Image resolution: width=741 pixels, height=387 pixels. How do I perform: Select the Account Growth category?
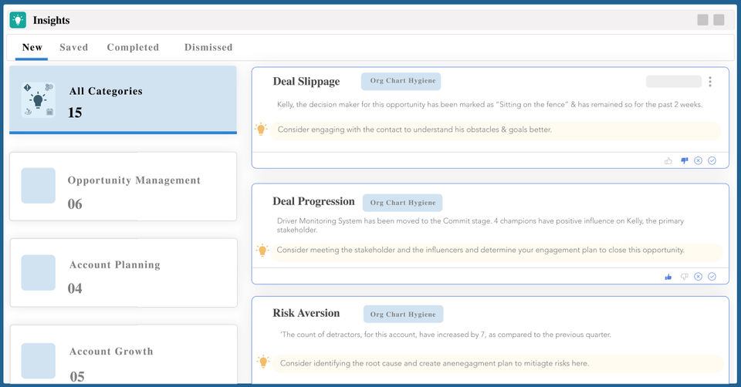pos(123,355)
